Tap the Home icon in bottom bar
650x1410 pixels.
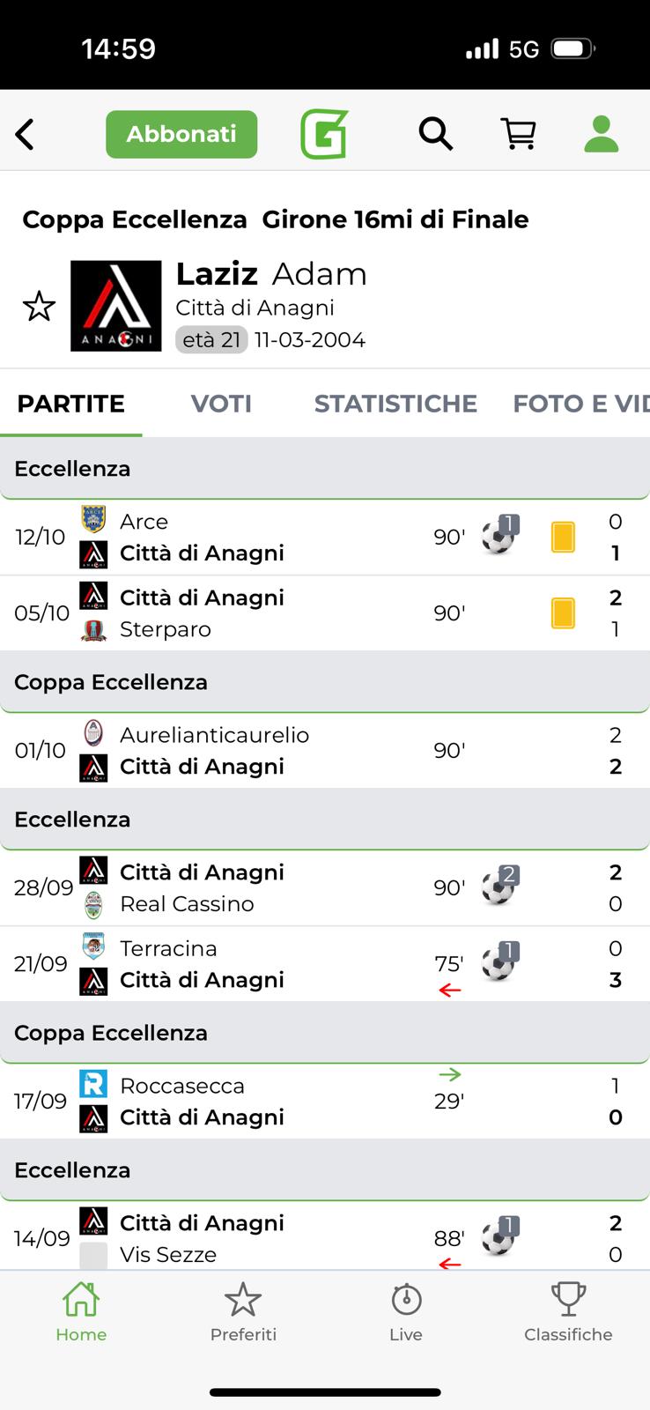(x=81, y=1310)
